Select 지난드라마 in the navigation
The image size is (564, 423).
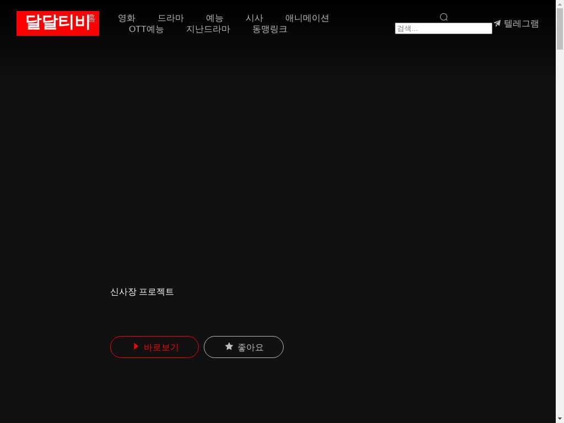pyautogui.click(x=208, y=29)
